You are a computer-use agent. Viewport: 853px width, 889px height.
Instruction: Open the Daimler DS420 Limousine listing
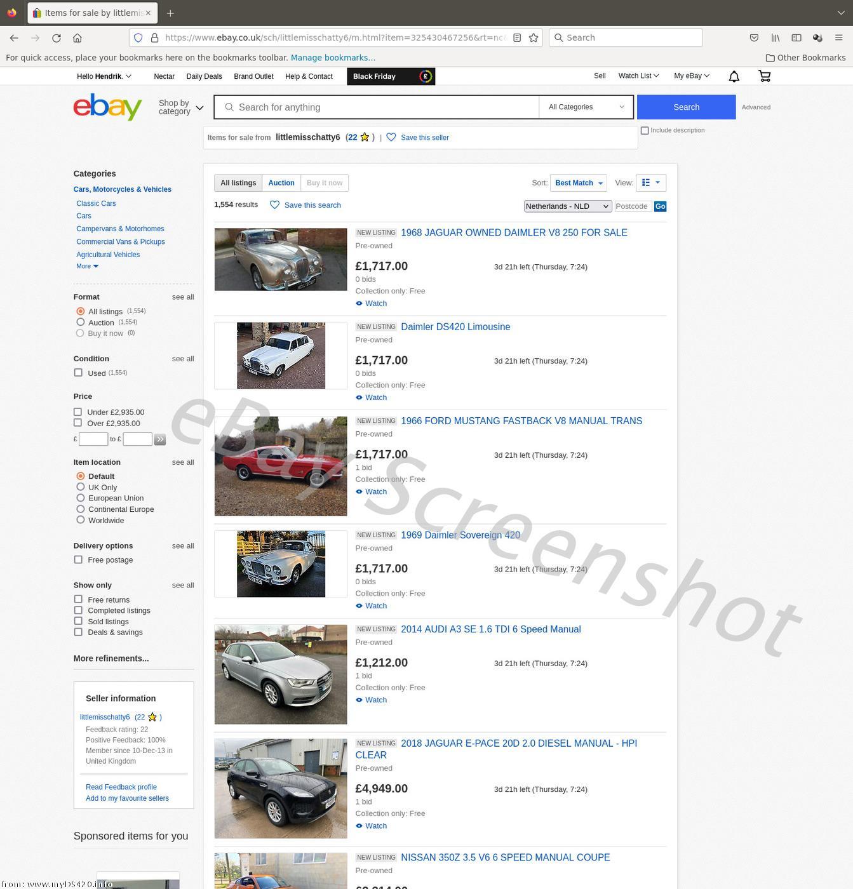click(x=455, y=327)
